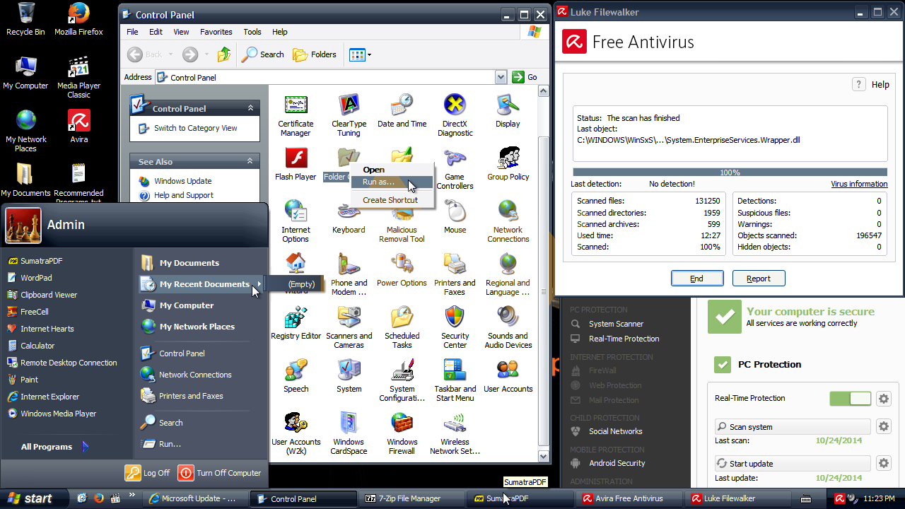Open Game Controllers applet
The height and width of the screenshot is (509, 905).
point(455,169)
